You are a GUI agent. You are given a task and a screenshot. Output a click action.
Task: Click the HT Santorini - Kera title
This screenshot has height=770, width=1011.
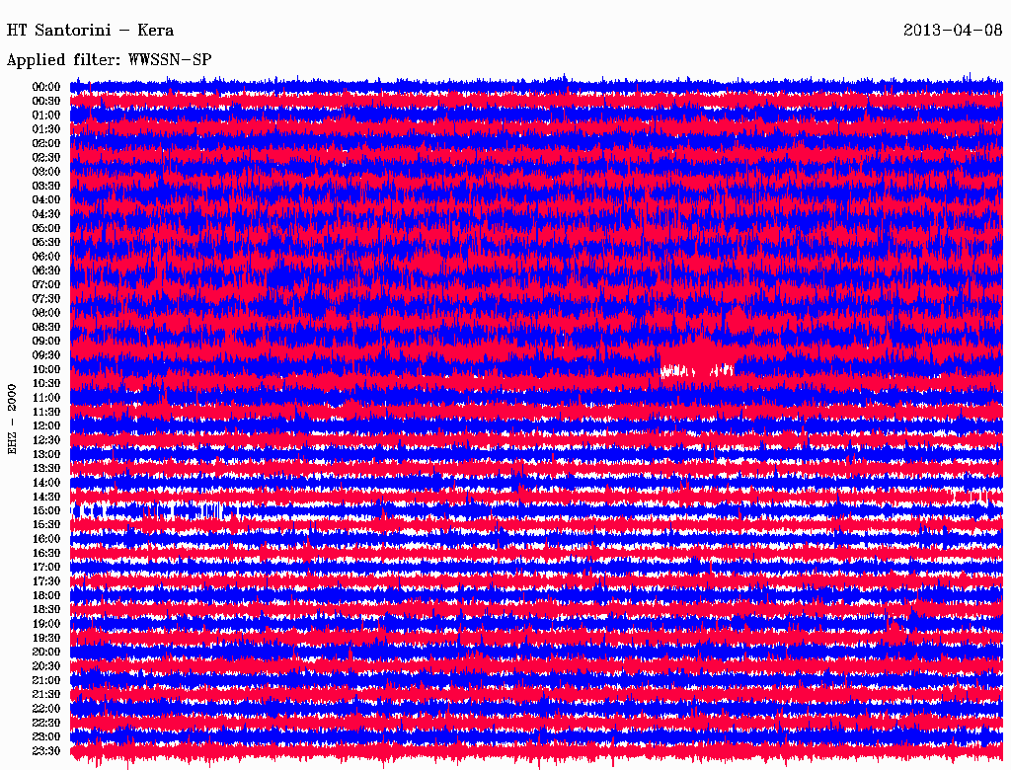(x=90, y=31)
